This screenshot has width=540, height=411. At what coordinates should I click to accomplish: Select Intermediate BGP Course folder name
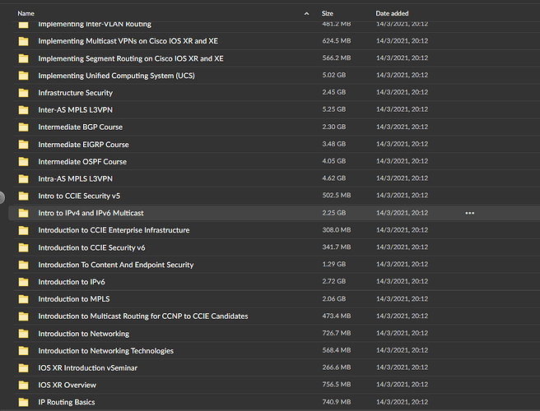pyautogui.click(x=80, y=127)
